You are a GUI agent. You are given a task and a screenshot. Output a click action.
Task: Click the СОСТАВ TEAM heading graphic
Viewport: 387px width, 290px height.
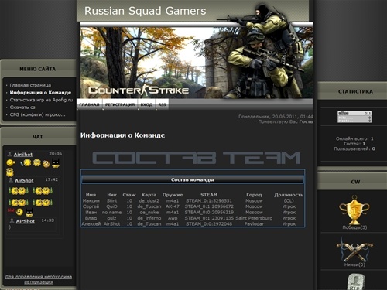[197, 158]
